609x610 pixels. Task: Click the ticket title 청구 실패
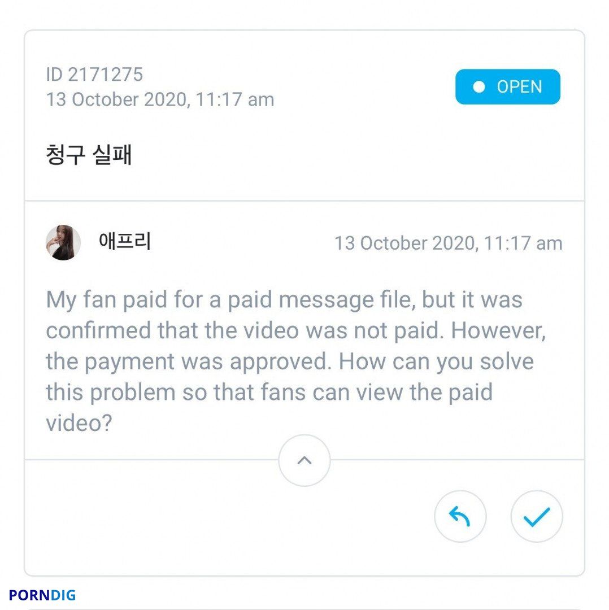pos(89,154)
